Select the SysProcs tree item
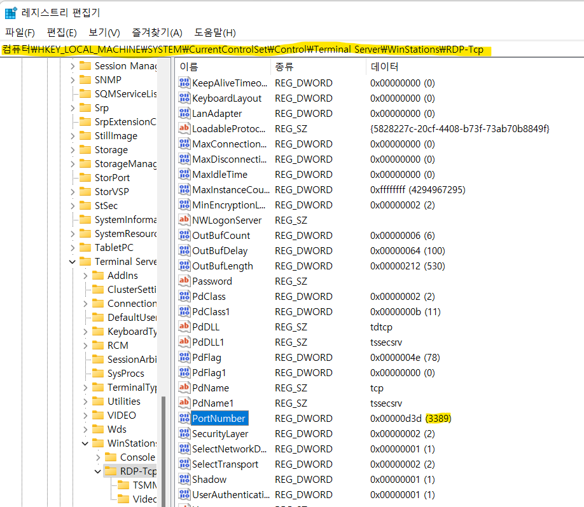Screen dimensions: 584x507 tap(126, 374)
